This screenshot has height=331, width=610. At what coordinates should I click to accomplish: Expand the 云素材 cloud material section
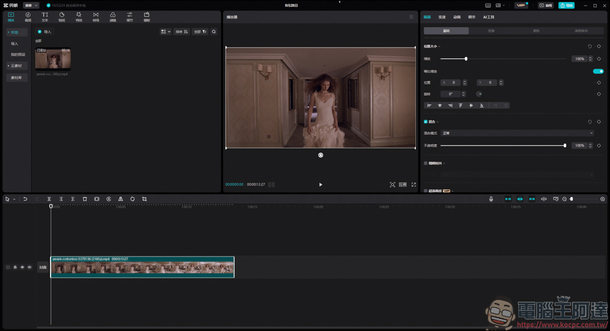click(x=16, y=66)
